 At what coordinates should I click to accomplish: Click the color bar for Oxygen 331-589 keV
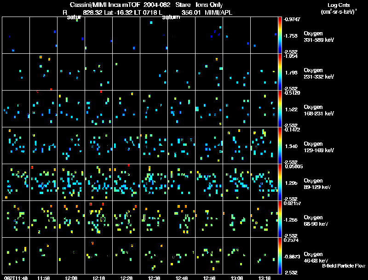point(281,35)
